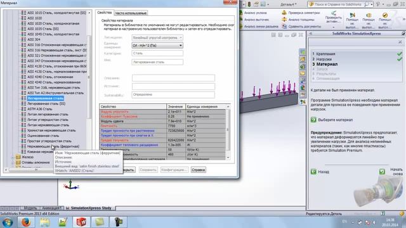
Task: Choose ASTM A36 steel from the list
Action: 39,109
